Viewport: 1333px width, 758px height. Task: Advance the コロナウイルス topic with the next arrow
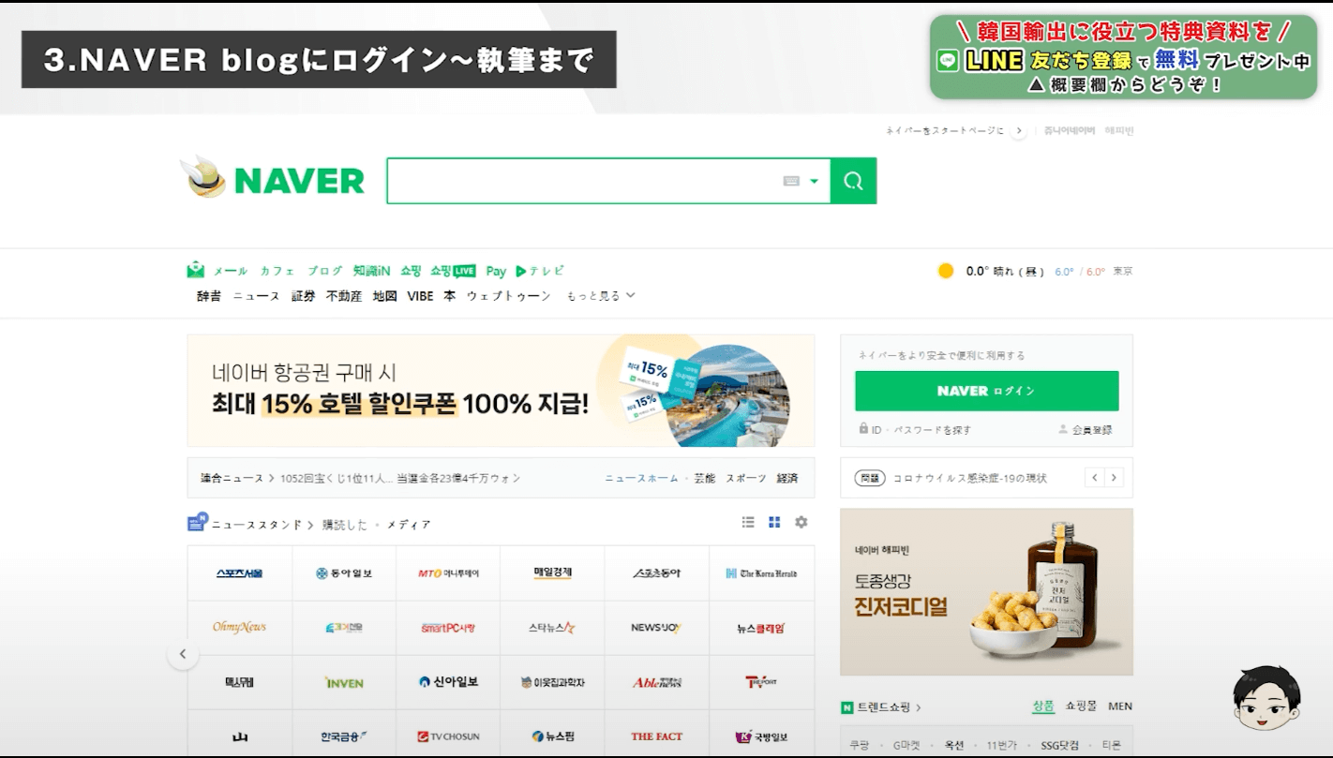pos(1114,478)
